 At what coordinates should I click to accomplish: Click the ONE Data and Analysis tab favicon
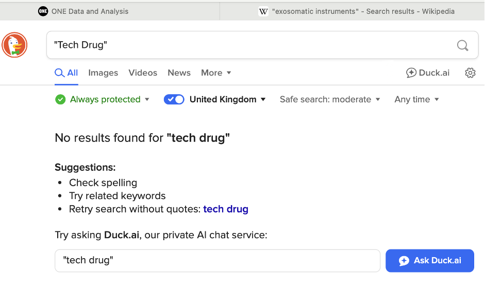click(43, 11)
